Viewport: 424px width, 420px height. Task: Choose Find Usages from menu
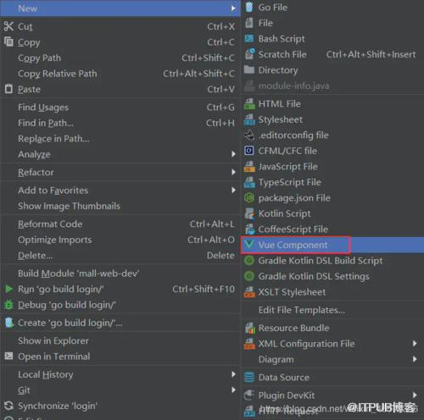point(120,108)
